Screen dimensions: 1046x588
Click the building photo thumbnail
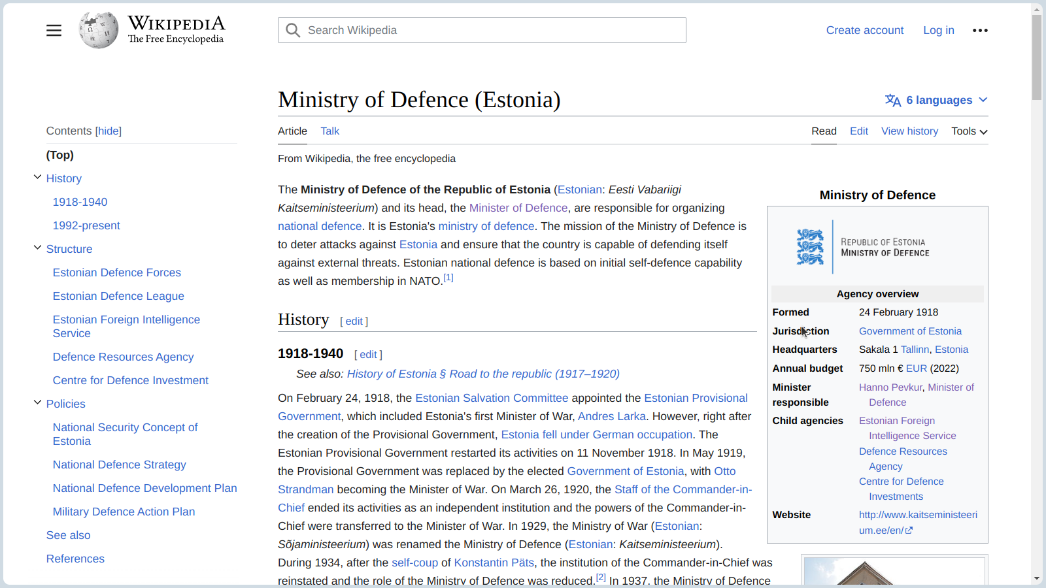click(x=894, y=570)
